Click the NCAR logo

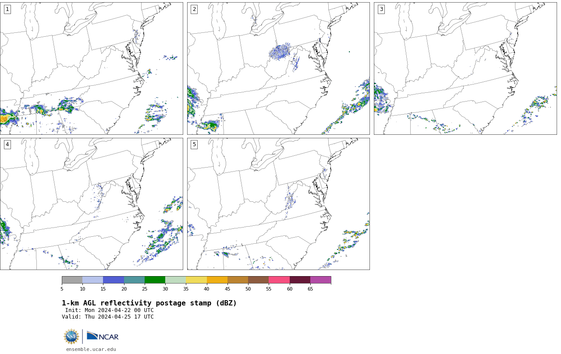(103, 336)
